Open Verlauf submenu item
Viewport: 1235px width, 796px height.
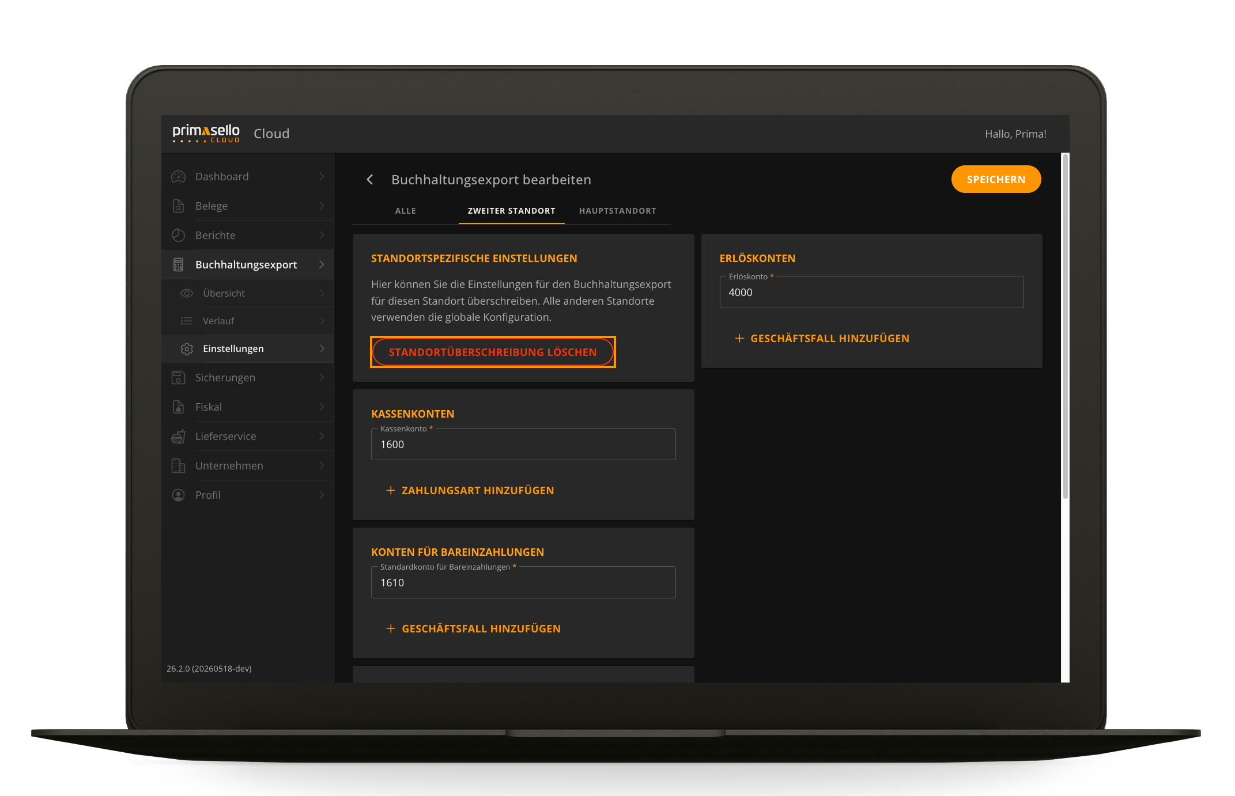248,321
